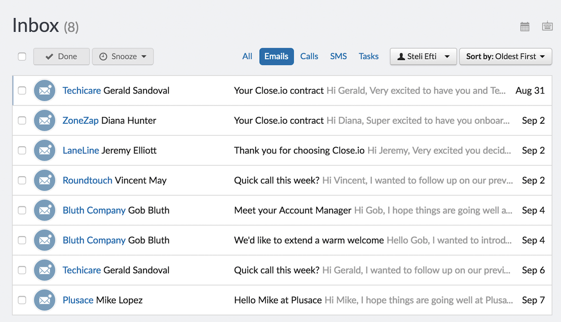The image size is (561, 322).
Task: Open the LaneLine lead link
Action: tap(81, 150)
